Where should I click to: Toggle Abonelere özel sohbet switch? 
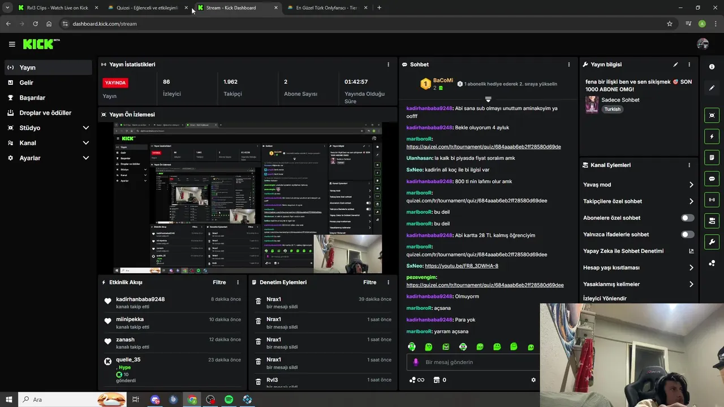[688, 218]
